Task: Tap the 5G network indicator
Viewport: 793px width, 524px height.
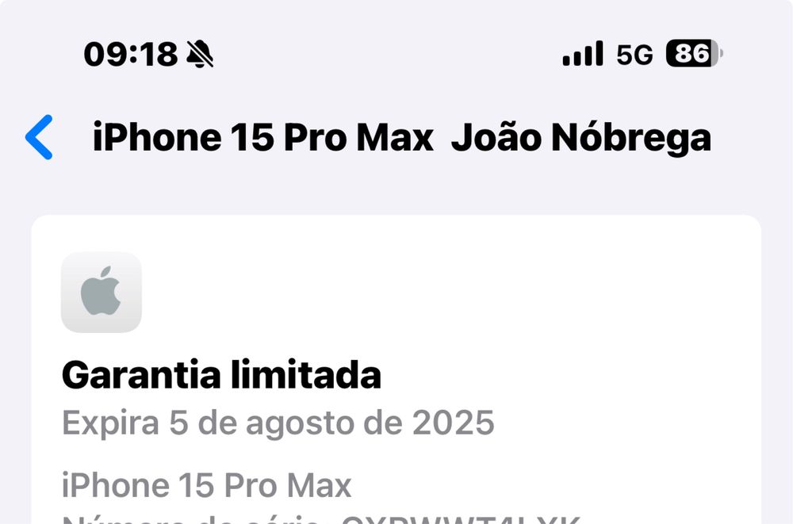Action: tap(634, 54)
